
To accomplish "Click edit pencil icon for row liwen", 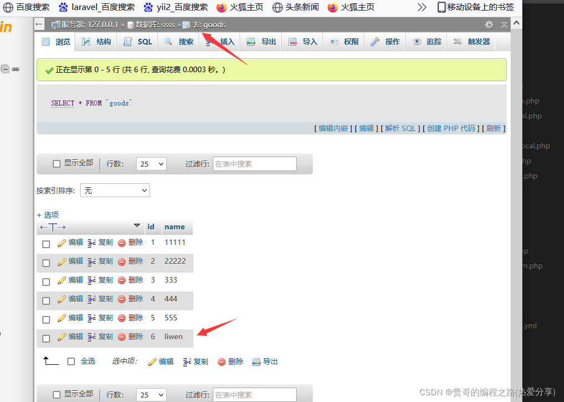I will (x=62, y=337).
